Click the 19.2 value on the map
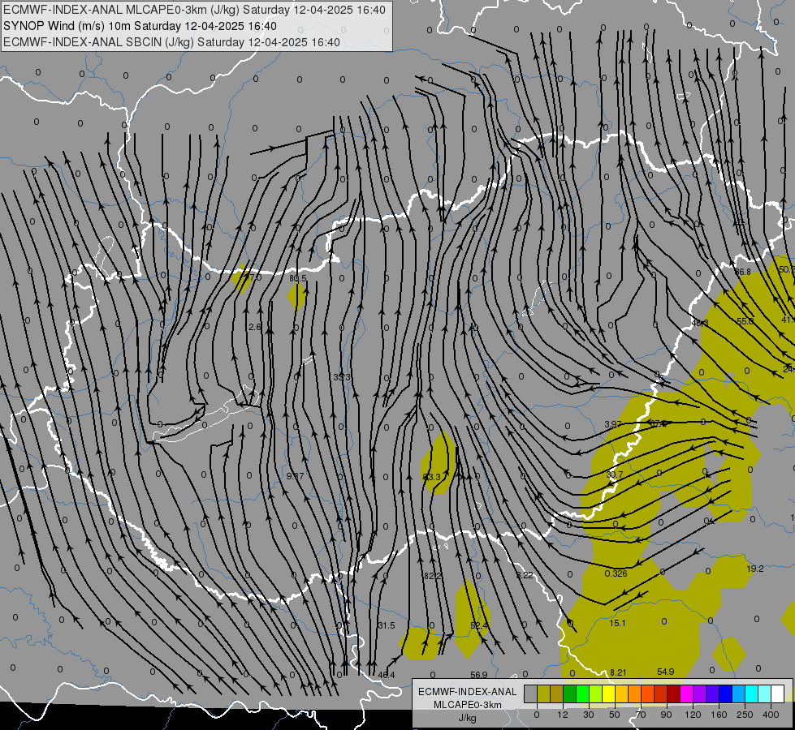The height and width of the screenshot is (730, 795). 755,569
